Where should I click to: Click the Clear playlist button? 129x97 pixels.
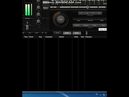(x=37, y=33)
